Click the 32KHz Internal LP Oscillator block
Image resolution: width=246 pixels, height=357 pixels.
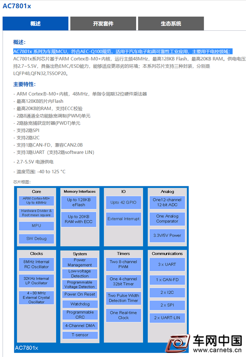[36, 281]
